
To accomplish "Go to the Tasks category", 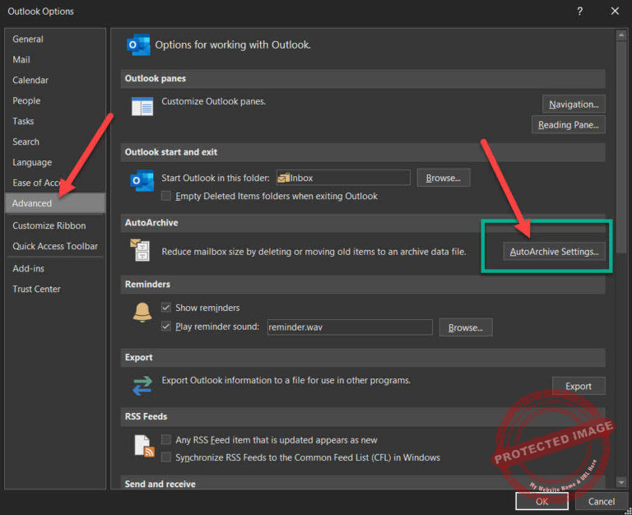I will click(55, 121).
